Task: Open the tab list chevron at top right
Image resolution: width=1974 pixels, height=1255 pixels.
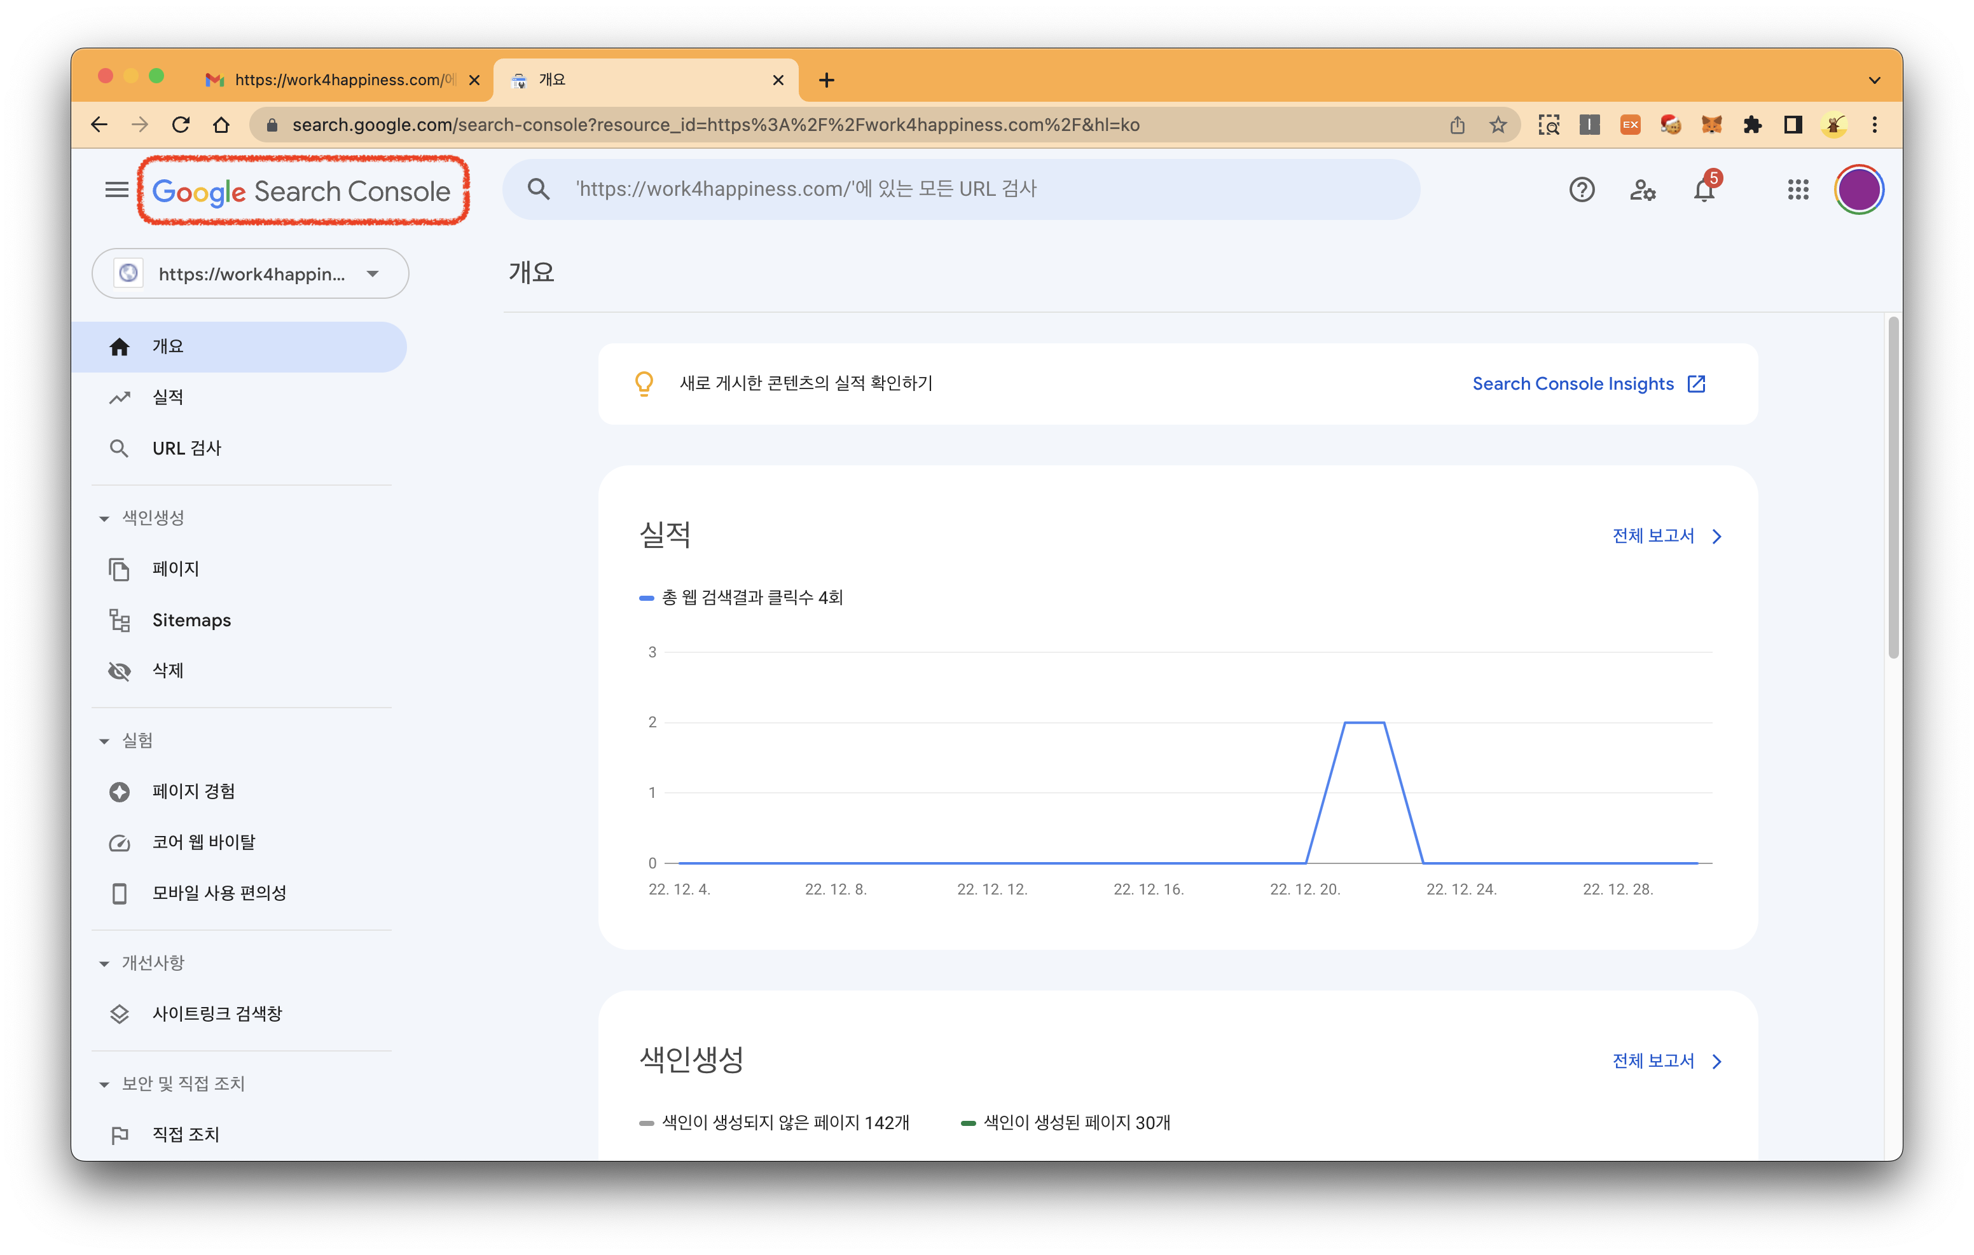Action: 1874,80
